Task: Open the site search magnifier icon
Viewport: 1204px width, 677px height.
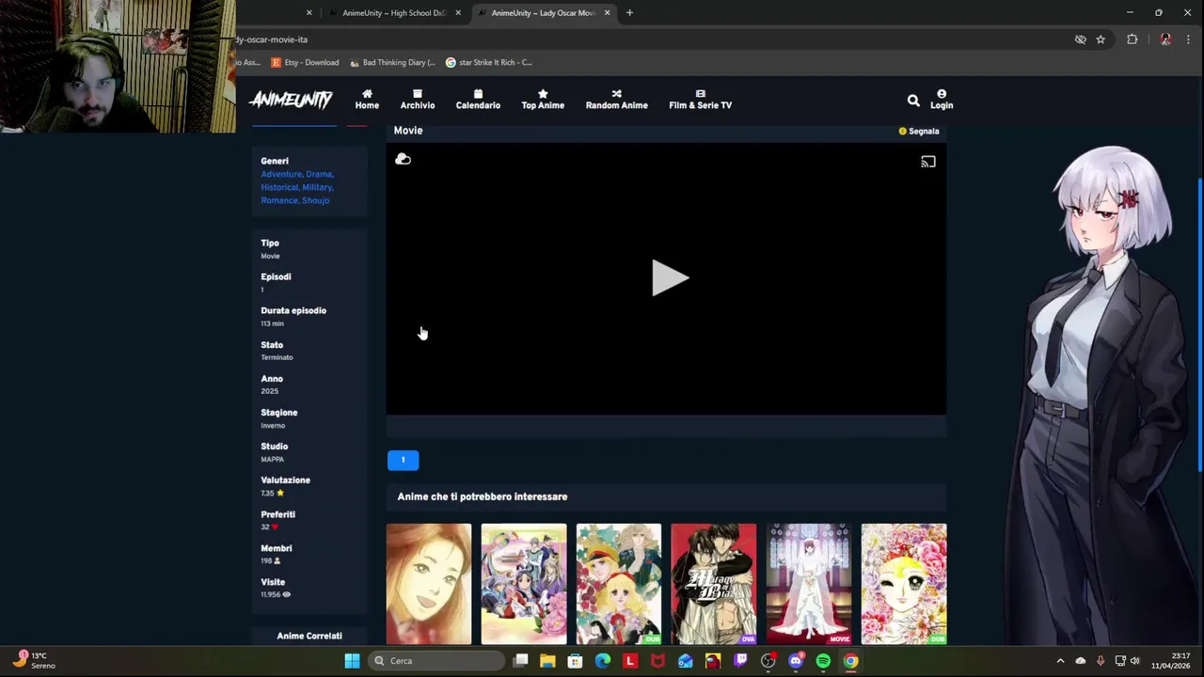Action: [x=913, y=100]
